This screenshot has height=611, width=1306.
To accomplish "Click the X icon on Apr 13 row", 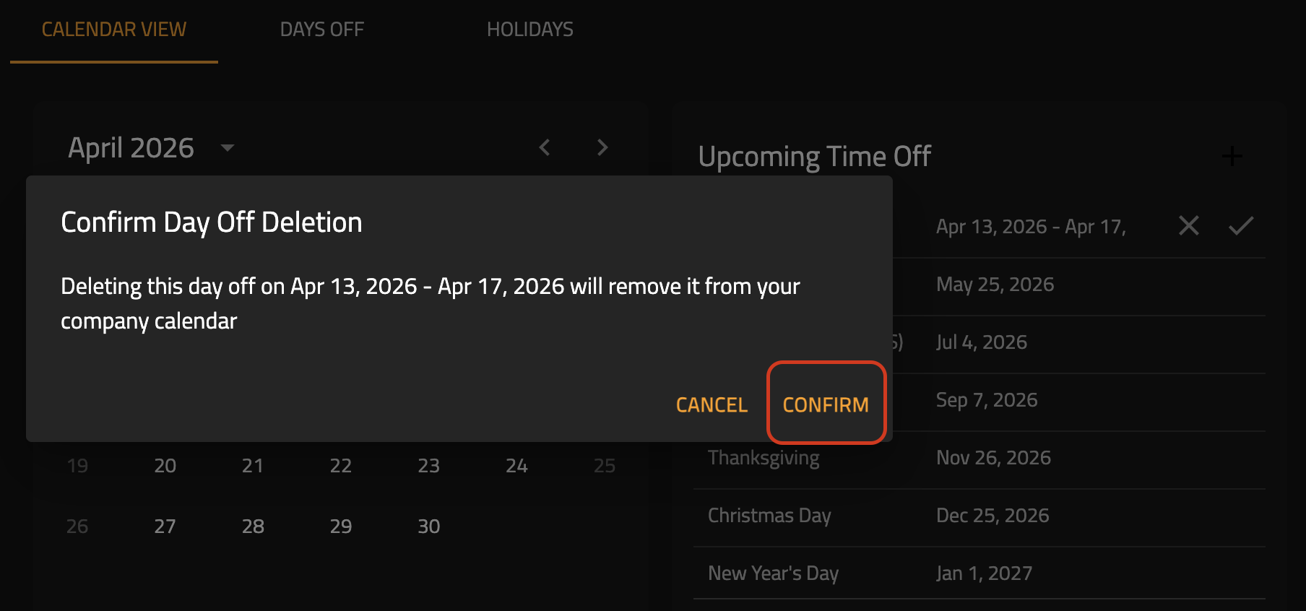I will click(x=1188, y=226).
